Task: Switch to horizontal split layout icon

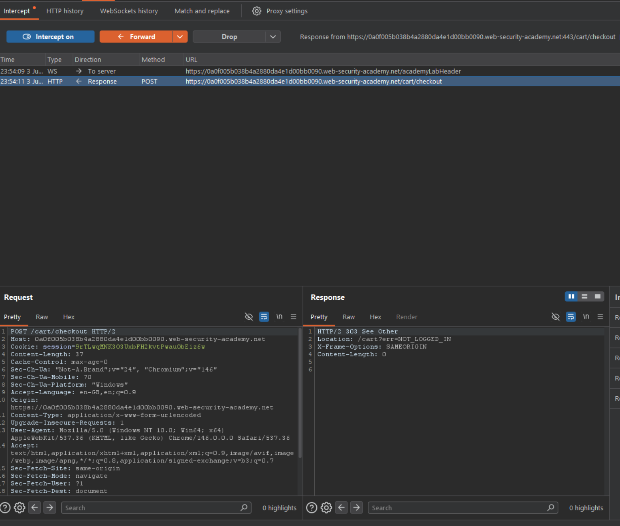Action: tap(584, 297)
